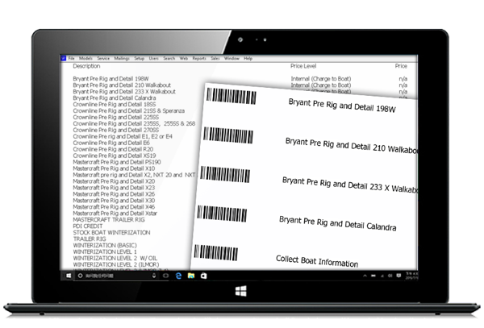Select the PDI CREDIT row
The image size is (484, 328).
point(88,226)
